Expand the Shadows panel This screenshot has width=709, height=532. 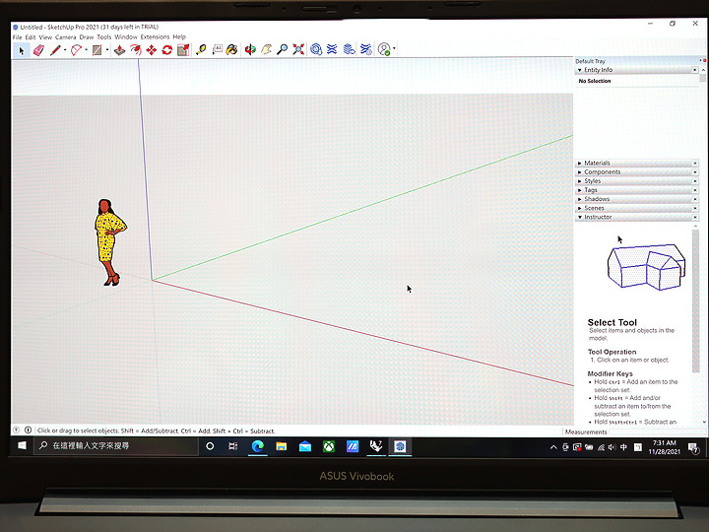580,199
